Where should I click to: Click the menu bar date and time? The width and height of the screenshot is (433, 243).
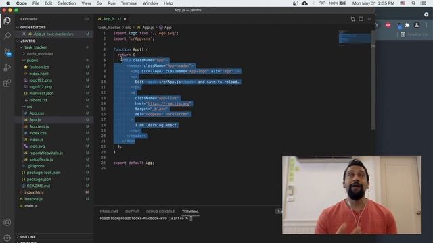(373, 3)
